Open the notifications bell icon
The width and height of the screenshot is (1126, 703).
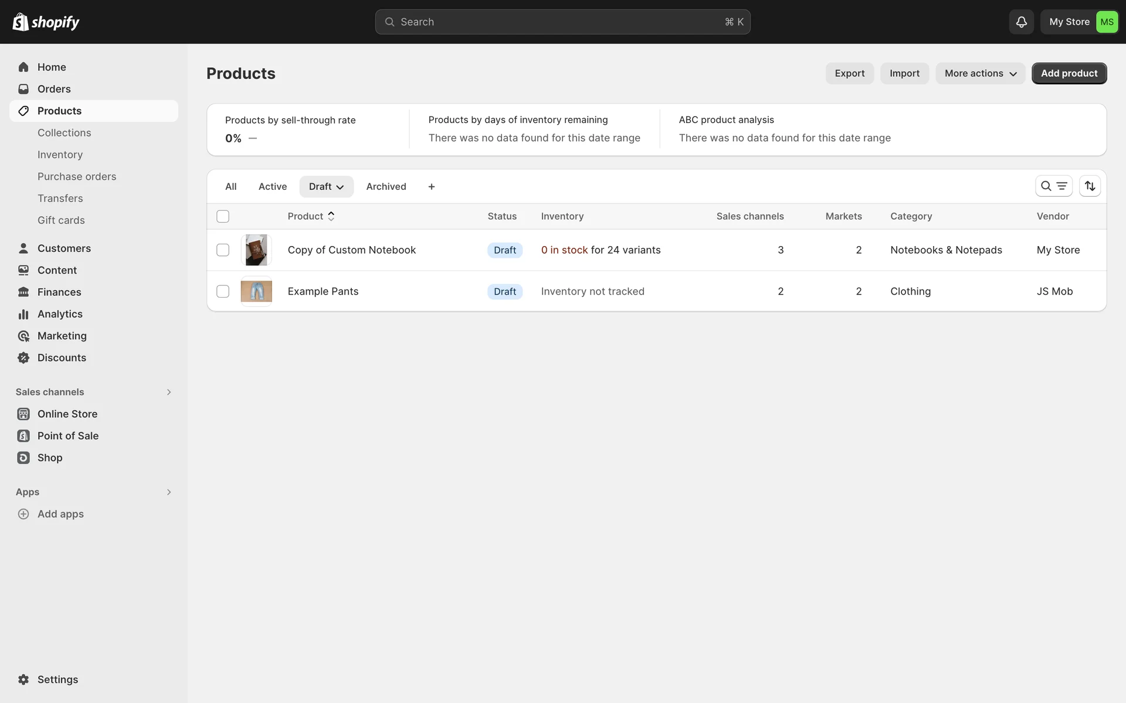click(x=1021, y=22)
